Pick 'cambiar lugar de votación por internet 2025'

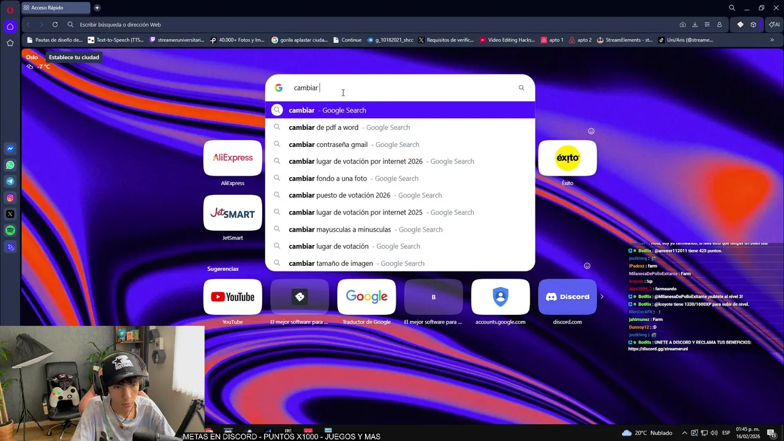click(400, 212)
